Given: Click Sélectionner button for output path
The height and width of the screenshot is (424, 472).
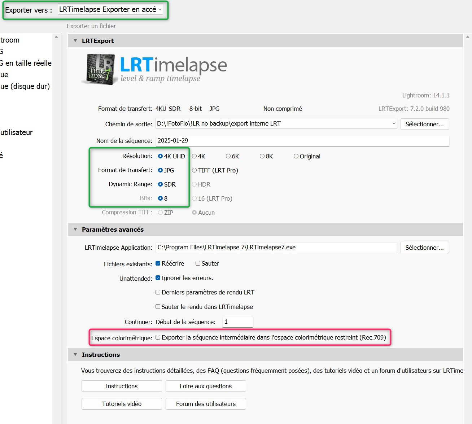Looking at the screenshot, I should click(425, 124).
